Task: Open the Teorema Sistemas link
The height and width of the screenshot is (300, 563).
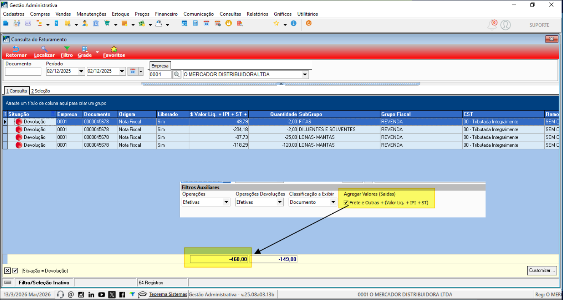Action: 168,294
